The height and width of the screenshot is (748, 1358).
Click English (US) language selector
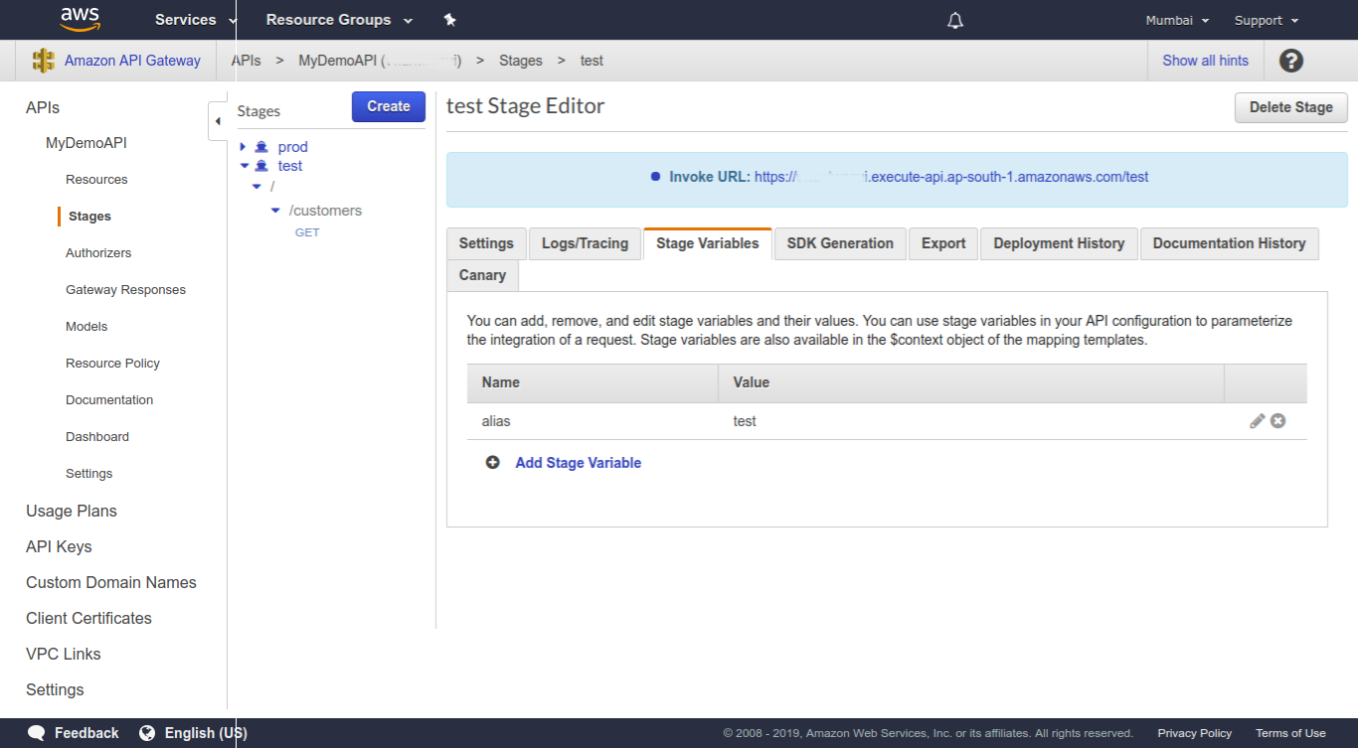coord(206,733)
